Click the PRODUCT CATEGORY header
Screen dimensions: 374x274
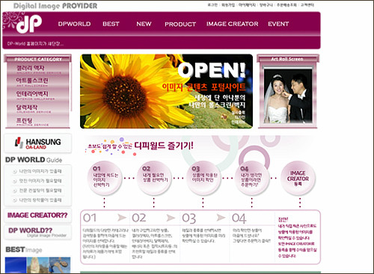(x=38, y=59)
